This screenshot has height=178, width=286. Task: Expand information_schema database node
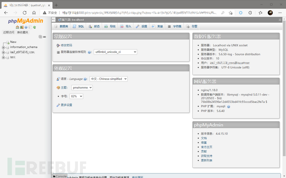pos(3,48)
